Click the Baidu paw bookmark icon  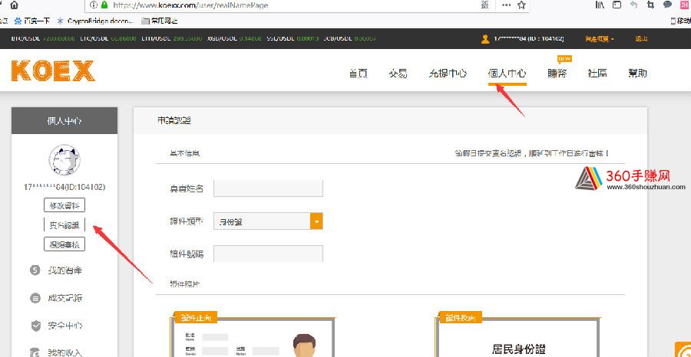(x=18, y=21)
